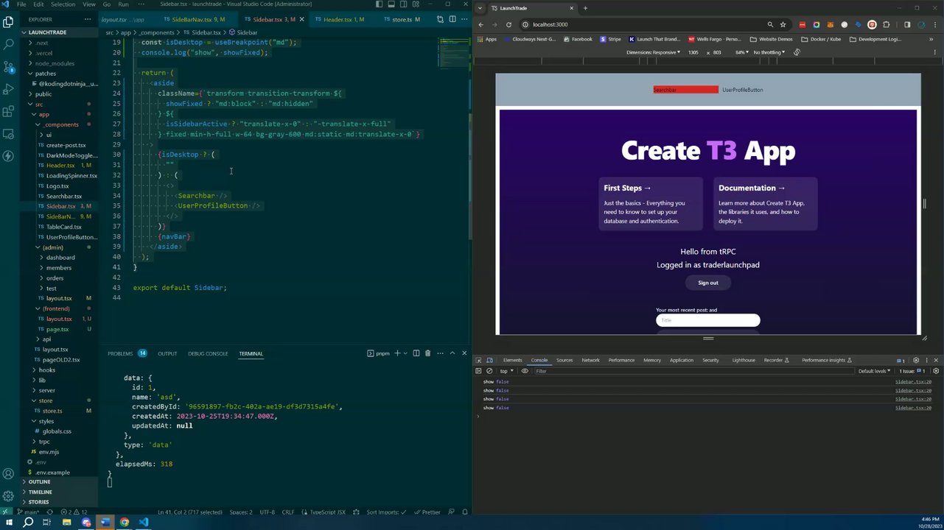This screenshot has height=530, width=944.
Task: Reload the localhost:3000 page
Action: coord(508,24)
